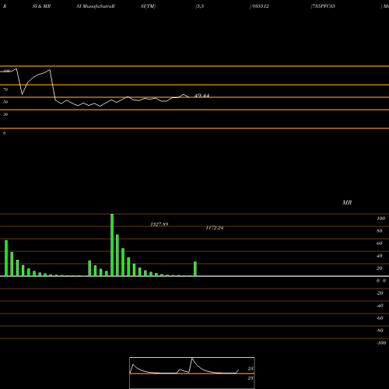Click the 40 label on the MR axis
Viewport: 389px width, 389px height.
click(380, 256)
